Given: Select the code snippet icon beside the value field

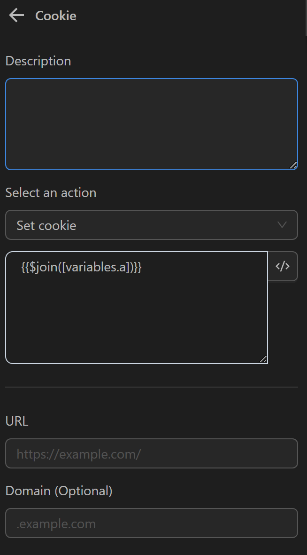Looking at the screenshot, I should [283, 266].
